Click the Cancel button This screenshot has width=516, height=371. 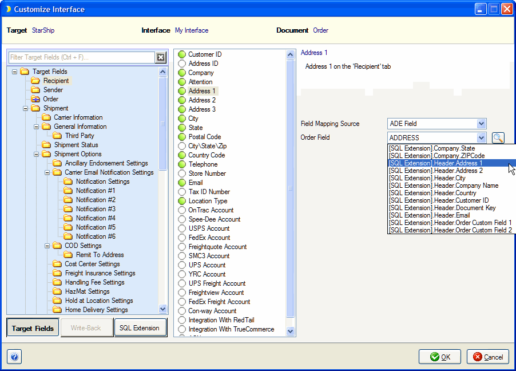(488, 357)
